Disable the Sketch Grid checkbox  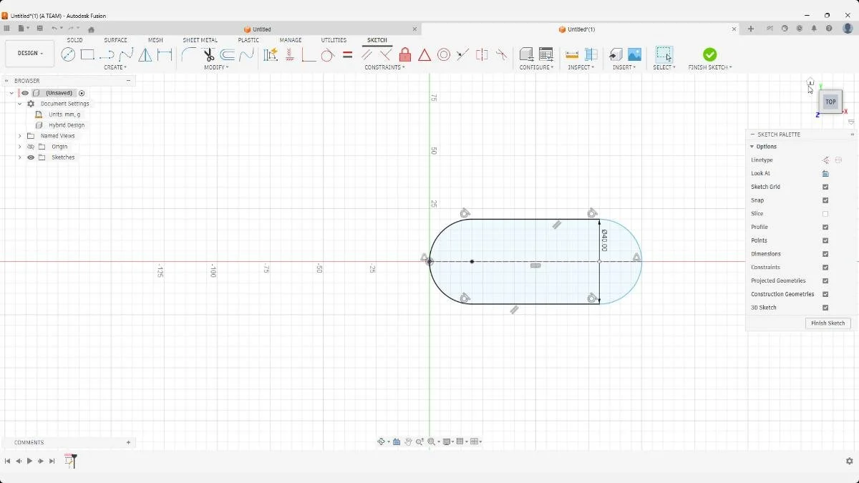click(x=825, y=187)
